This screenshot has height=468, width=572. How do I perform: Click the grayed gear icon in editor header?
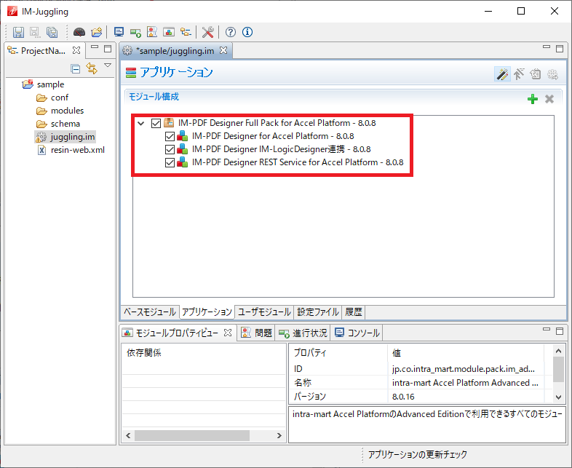(552, 74)
